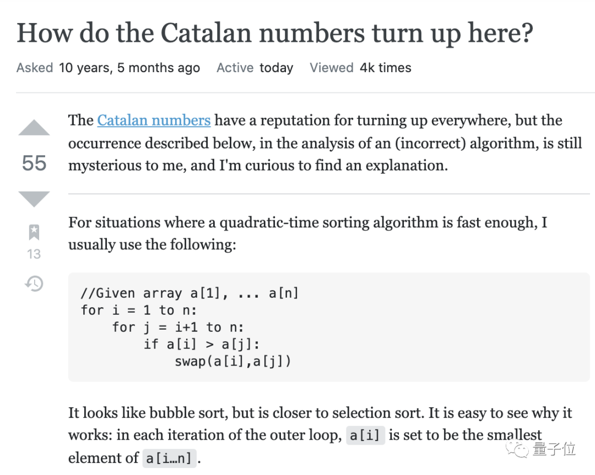Open the Catalan numbers link
This screenshot has height=475, width=595.
click(154, 120)
